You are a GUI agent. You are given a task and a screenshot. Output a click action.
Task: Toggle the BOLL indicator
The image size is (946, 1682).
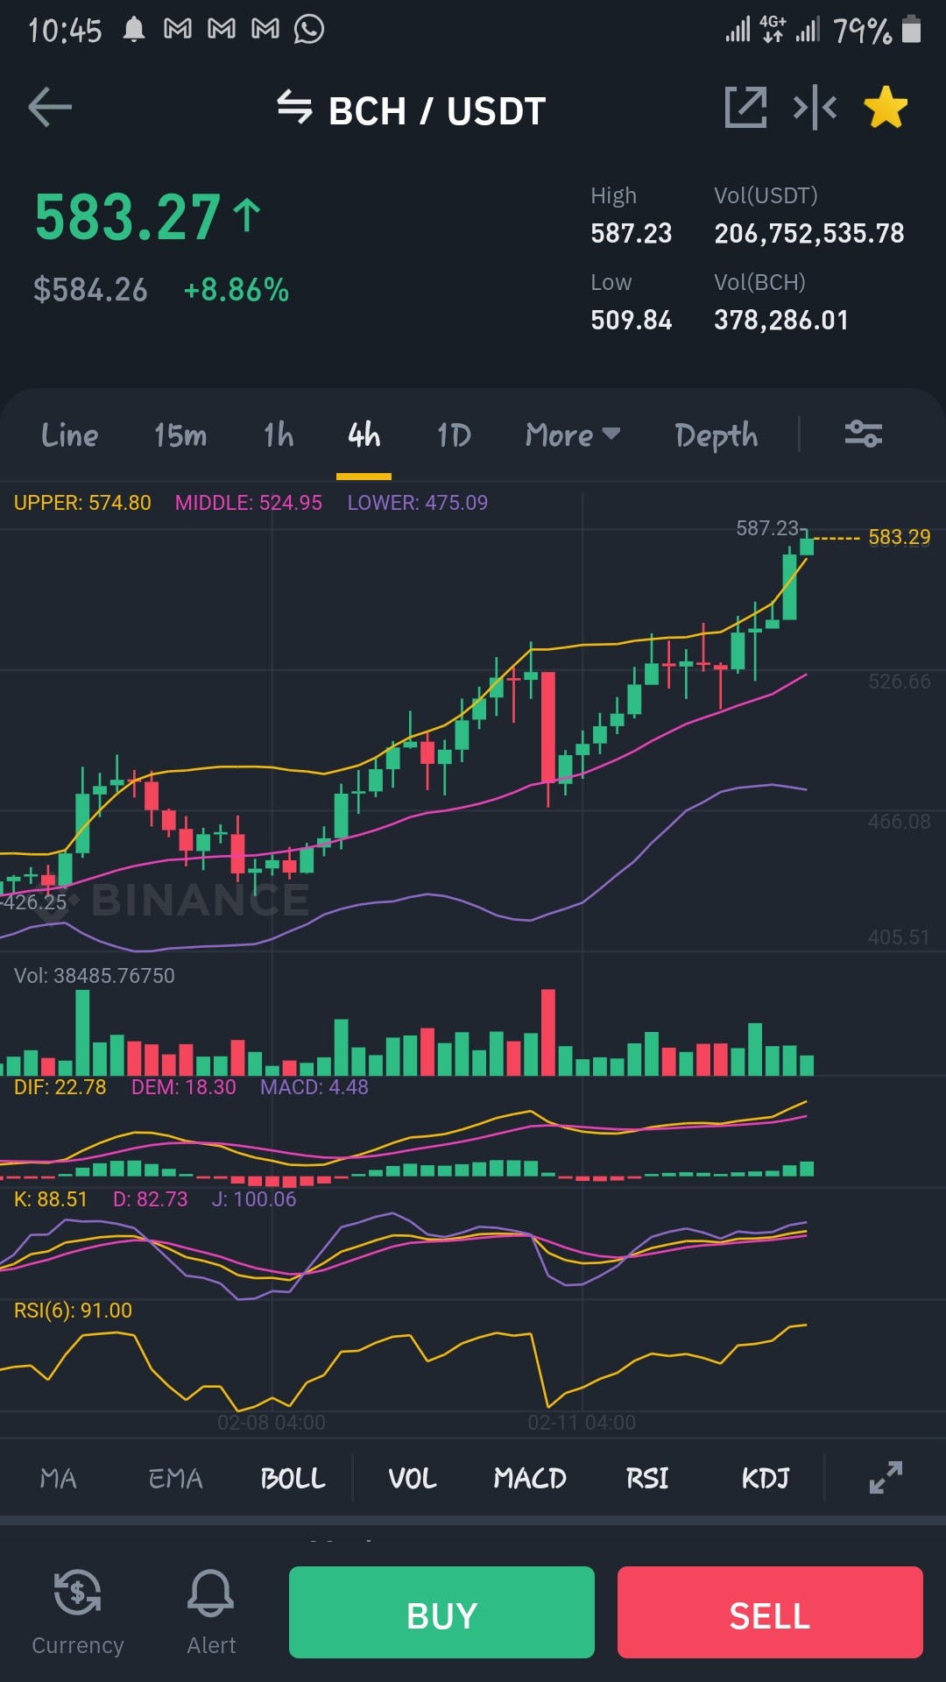tap(293, 1478)
